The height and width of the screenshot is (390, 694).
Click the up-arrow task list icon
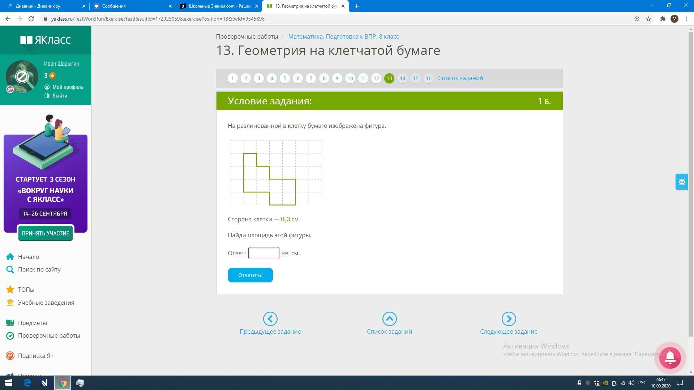pos(389,319)
